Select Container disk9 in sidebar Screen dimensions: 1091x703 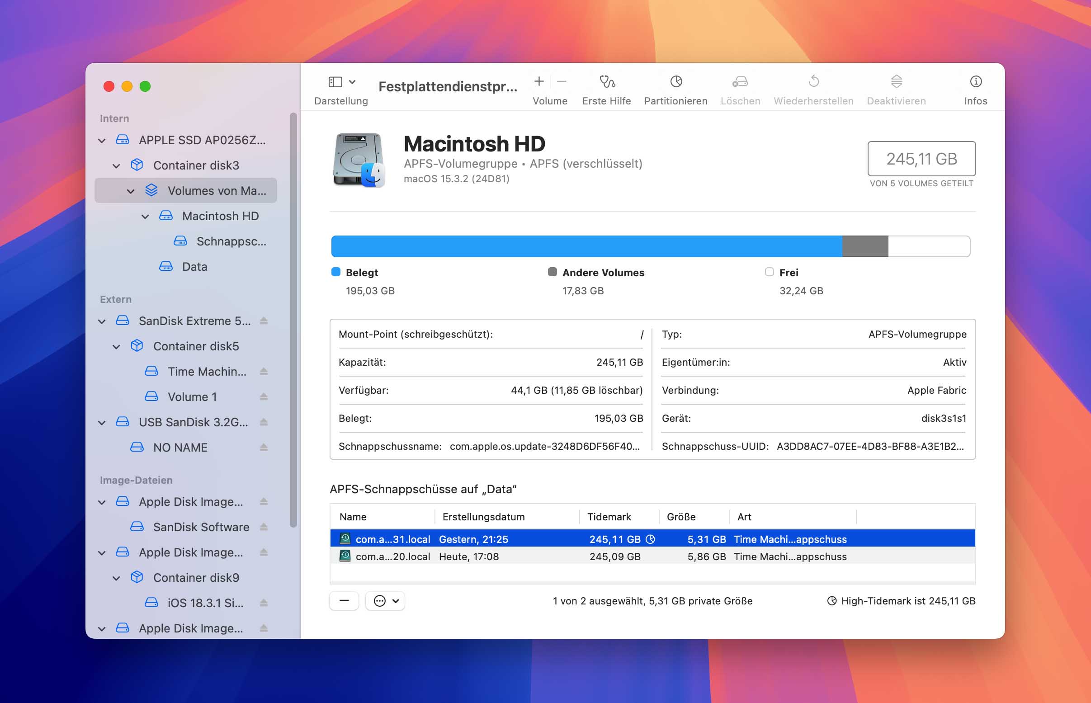pyautogui.click(x=185, y=577)
